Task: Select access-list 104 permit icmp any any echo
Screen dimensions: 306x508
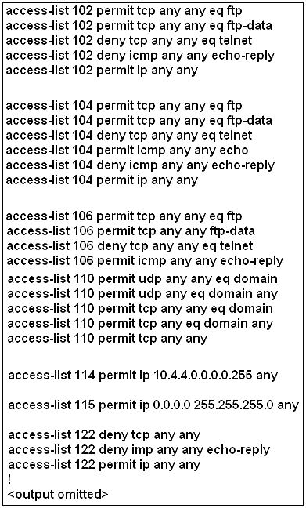Action: 127,151
